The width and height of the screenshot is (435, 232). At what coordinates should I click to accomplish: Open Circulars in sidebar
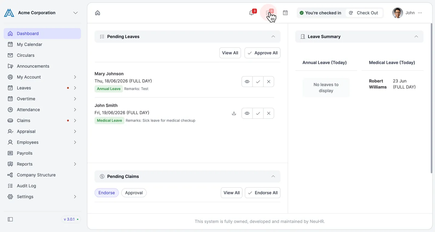point(42,55)
